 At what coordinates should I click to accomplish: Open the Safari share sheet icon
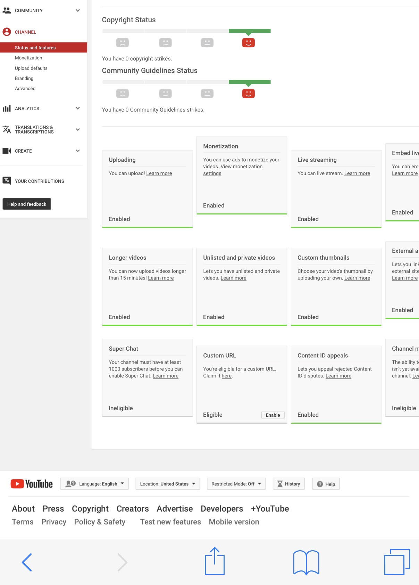tap(215, 561)
